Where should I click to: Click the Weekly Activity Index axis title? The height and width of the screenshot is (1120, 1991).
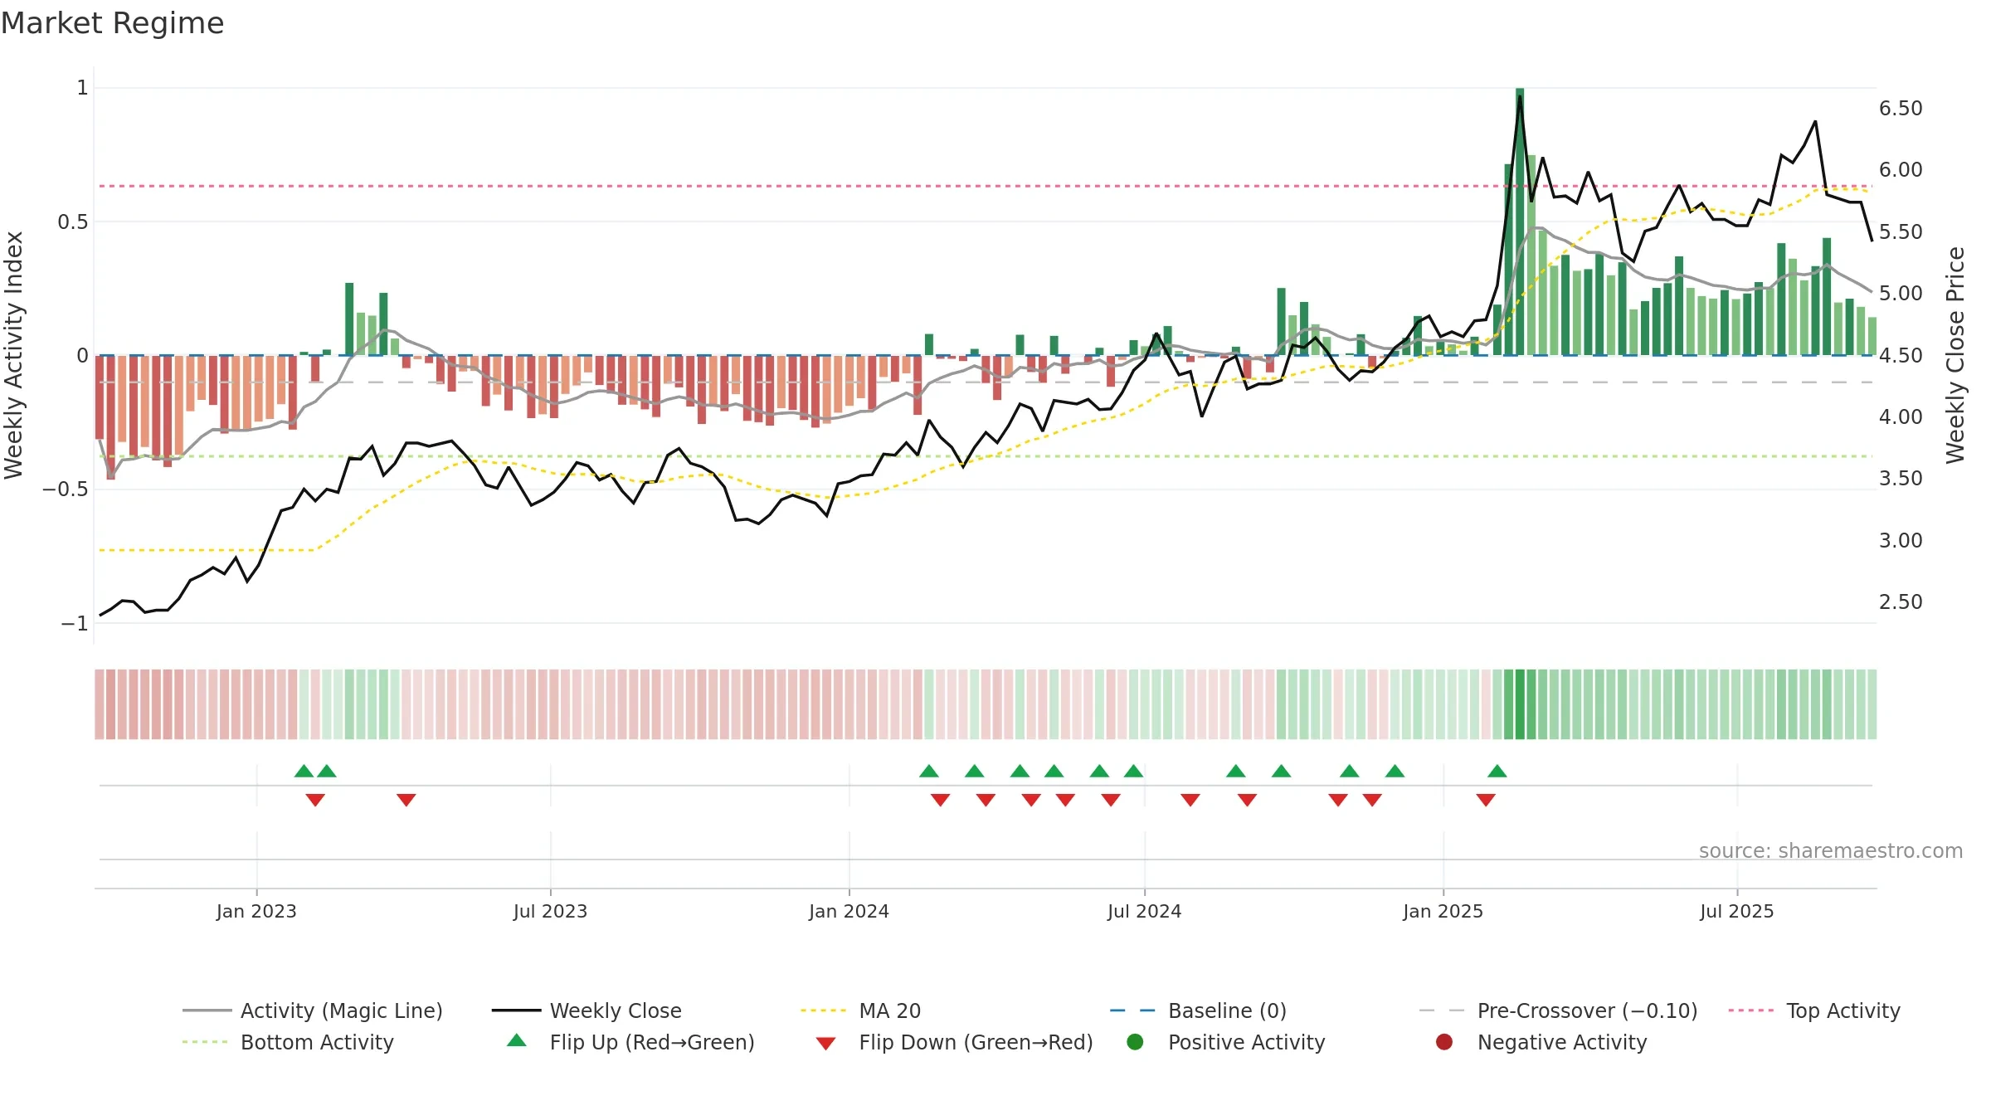(x=14, y=355)
